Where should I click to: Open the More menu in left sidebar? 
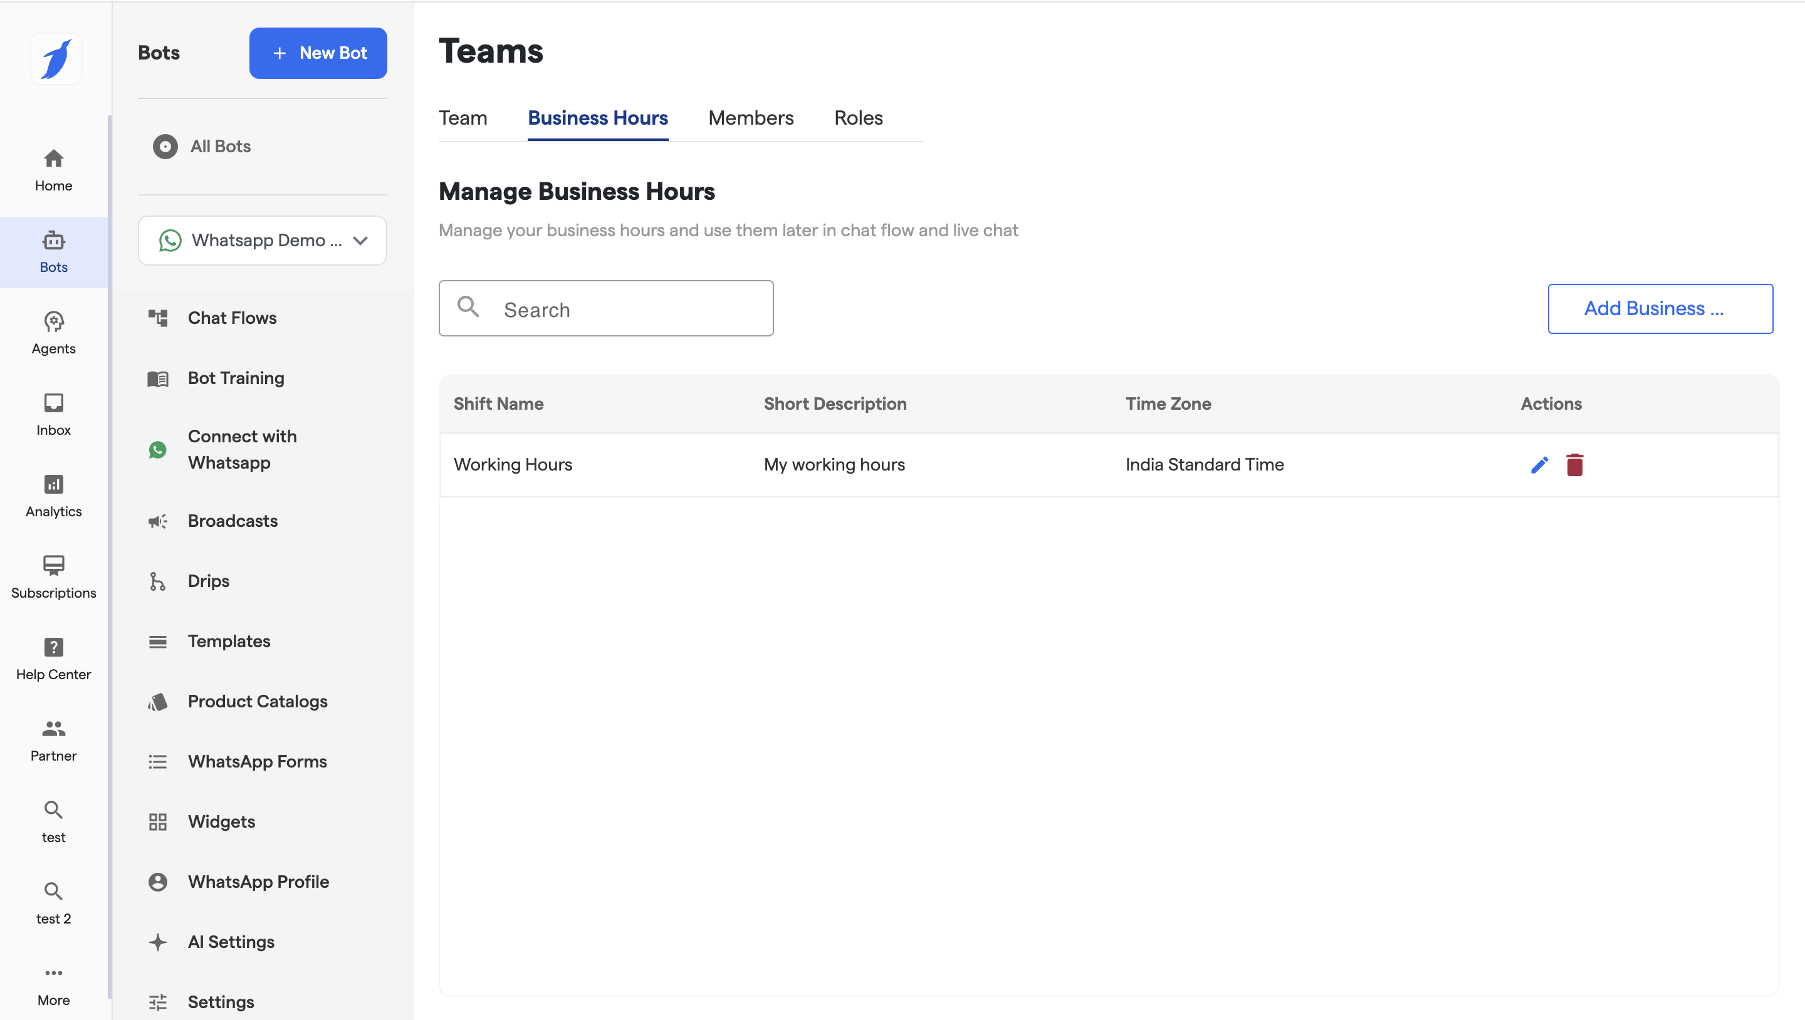[53, 984]
